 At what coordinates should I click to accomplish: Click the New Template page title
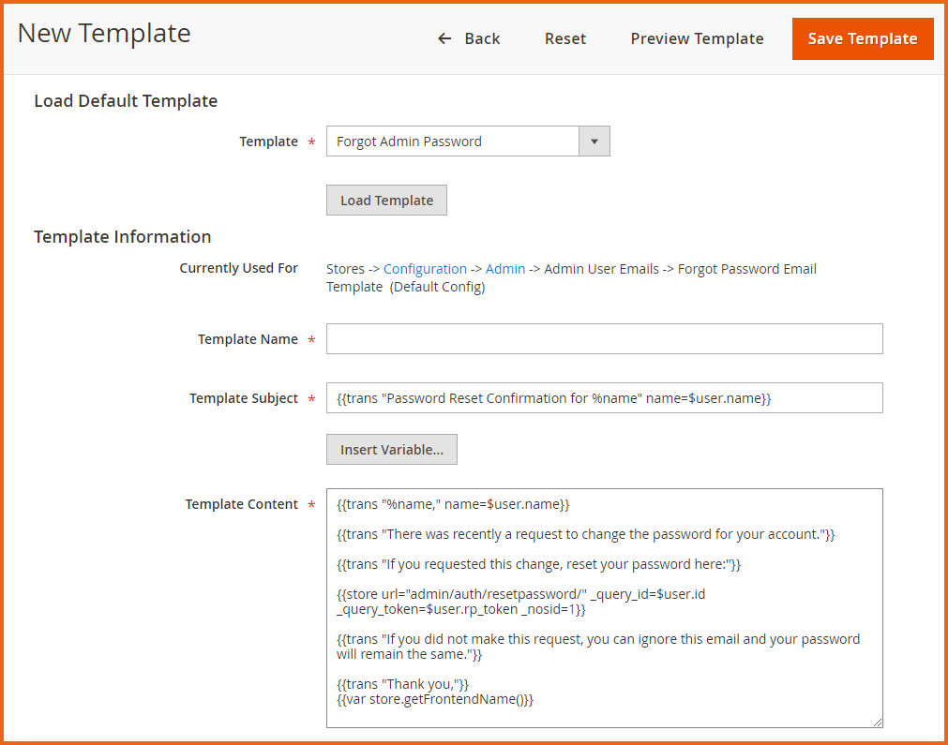coord(104,34)
